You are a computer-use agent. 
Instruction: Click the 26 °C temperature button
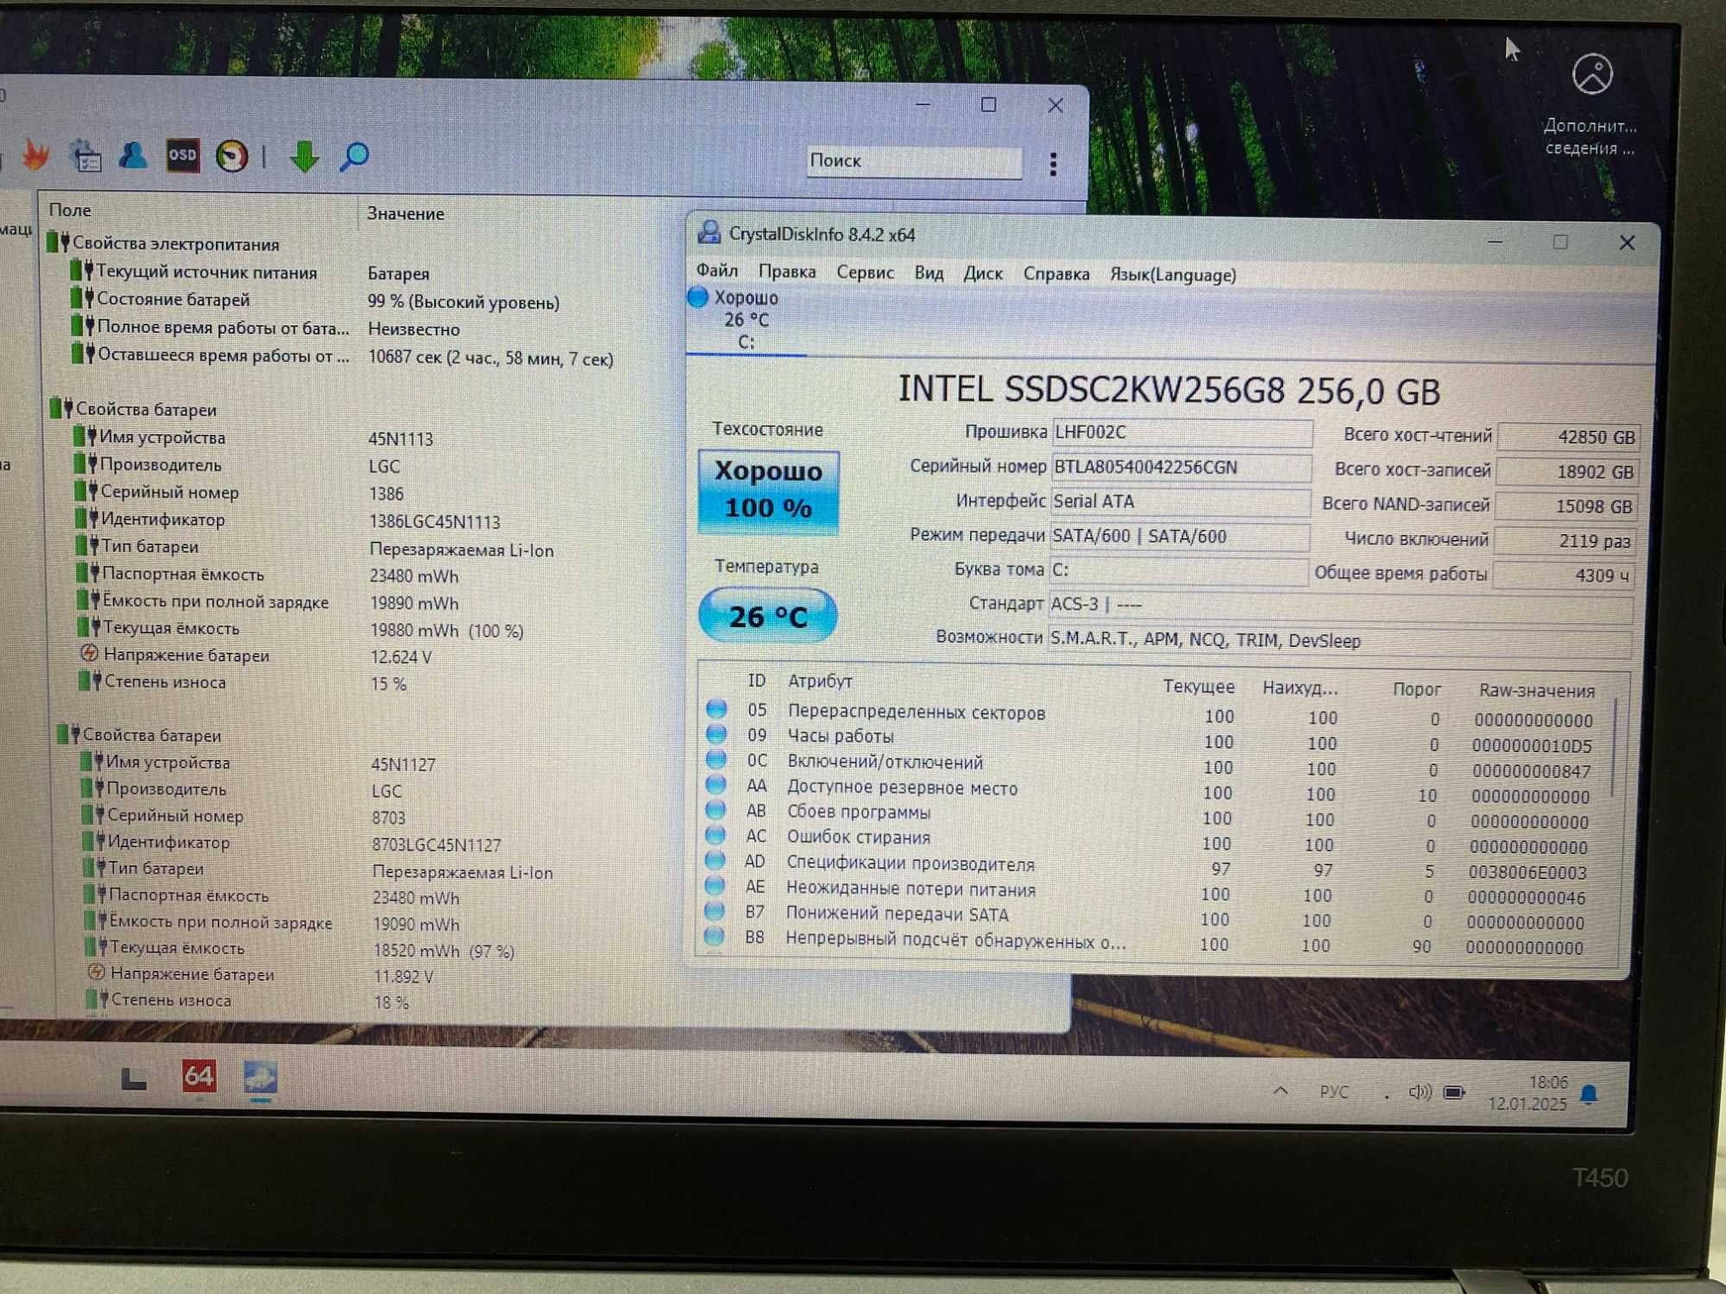click(x=767, y=616)
